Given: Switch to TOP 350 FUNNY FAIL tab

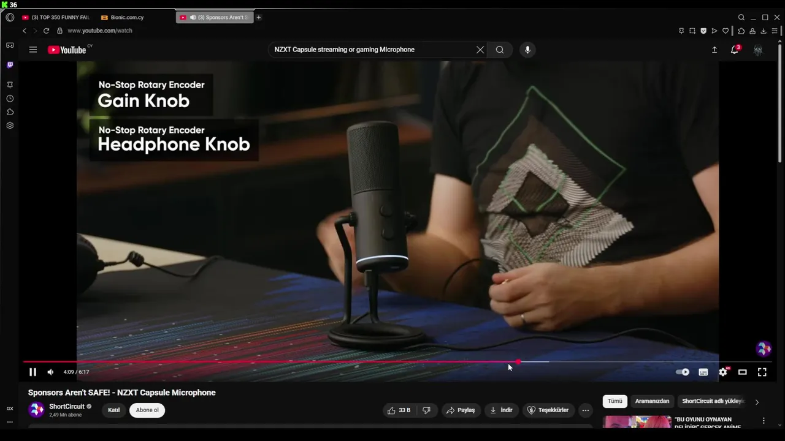Looking at the screenshot, I should pyautogui.click(x=56, y=17).
